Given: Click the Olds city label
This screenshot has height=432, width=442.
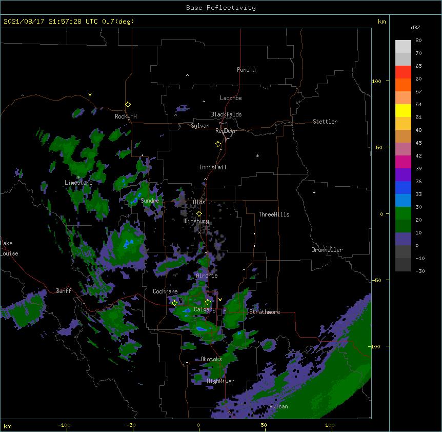Looking at the screenshot, I should click(x=199, y=202).
